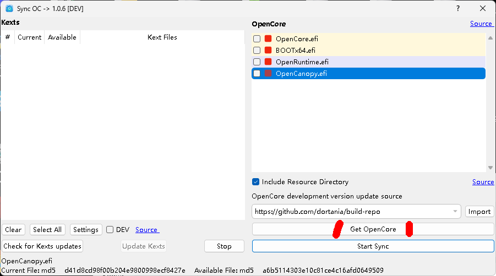Open Kexts Settings

[x=86, y=230]
